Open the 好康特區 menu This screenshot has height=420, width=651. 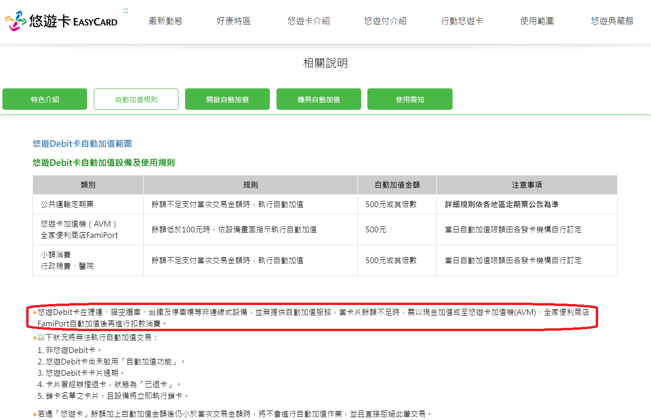pyautogui.click(x=234, y=21)
